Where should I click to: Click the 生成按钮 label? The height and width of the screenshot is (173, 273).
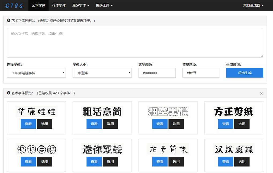(234, 64)
